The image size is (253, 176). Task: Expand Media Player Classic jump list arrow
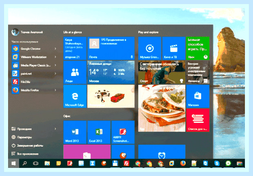click(x=55, y=65)
